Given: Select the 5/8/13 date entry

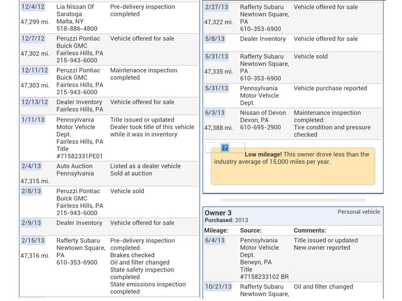Looking at the screenshot, I should pos(215,39).
